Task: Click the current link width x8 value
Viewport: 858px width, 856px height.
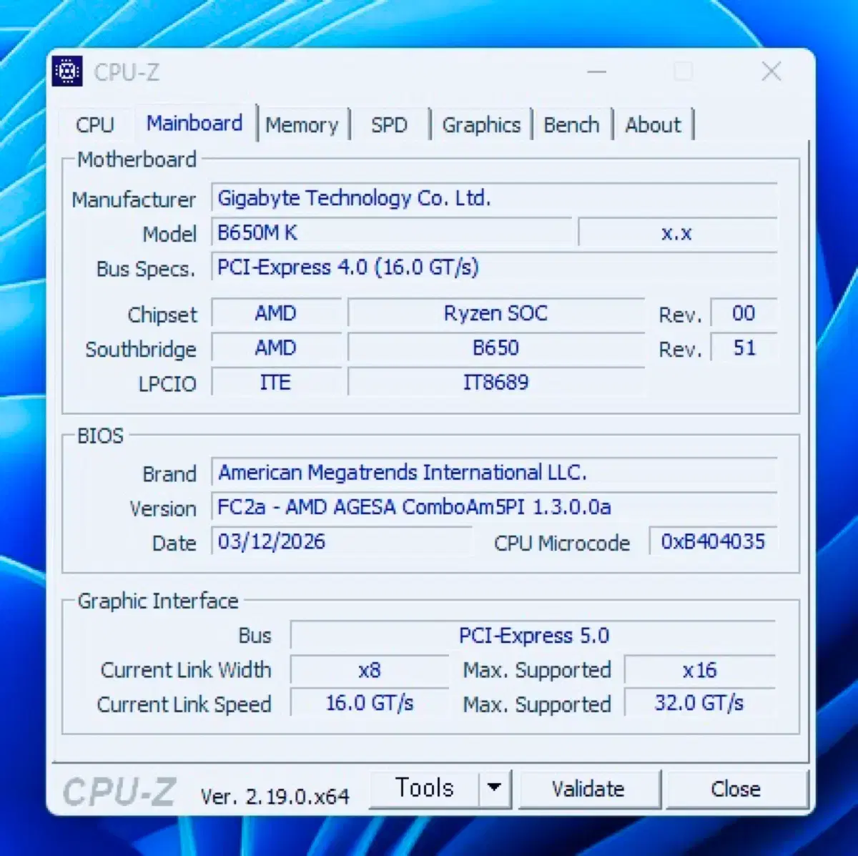Action: (x=370, y=670)
